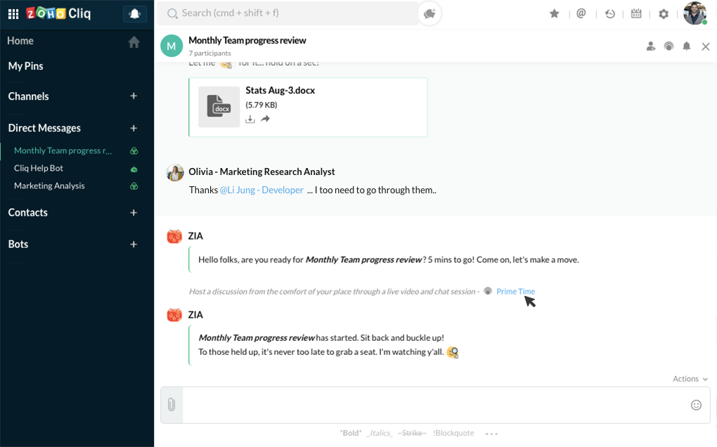The height and width of the screenshot is (447, 717).
Task: Open the settings gear icon
Action: point(664,13)
